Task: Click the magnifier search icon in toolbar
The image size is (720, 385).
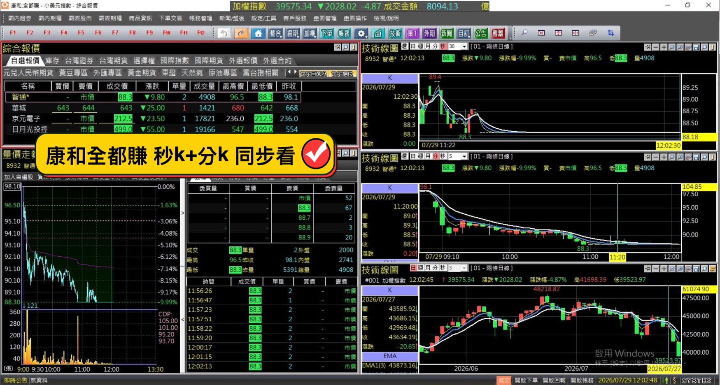Action: pos(524,33)
